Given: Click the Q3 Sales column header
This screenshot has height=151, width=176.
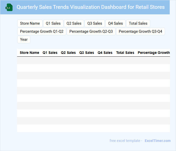Looking at the screenshot, I should [x=86, y=53].
